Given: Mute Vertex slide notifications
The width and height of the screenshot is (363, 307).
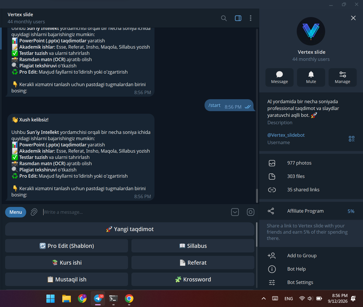Looking at the screenshot, I should tap(311, 77).
